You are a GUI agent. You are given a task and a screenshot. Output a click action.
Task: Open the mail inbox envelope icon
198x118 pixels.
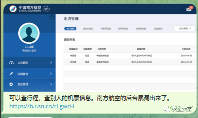click(189, 9)
